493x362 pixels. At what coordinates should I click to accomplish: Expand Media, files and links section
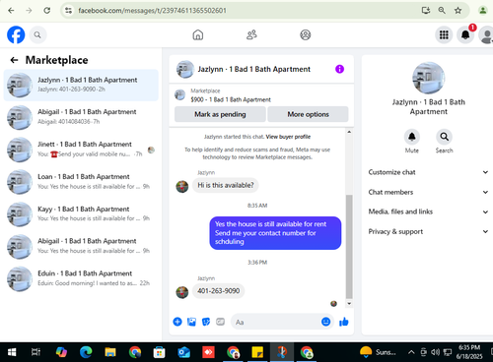pyautogui.click(x=428, y=211)
